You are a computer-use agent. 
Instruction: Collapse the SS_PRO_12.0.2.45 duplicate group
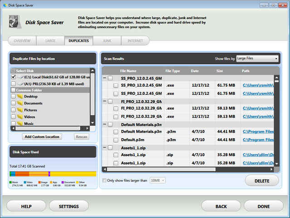tap(104, 78)
